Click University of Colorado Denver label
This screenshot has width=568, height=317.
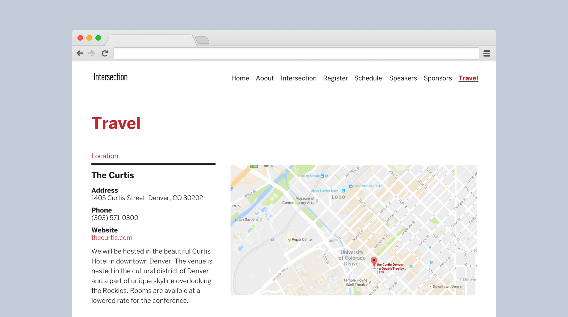coord(352,258)
